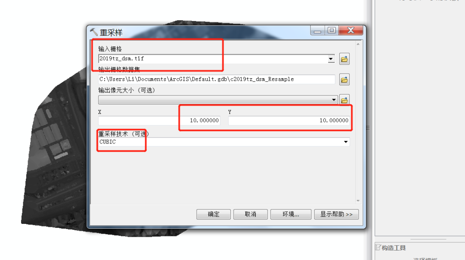The height and width of the screenshot is (260, 465).
Task: Confirm with the 确定 button
Action: coord(214,214)
